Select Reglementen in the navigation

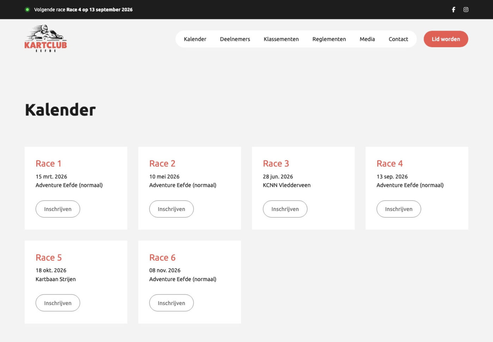[329, 39]
